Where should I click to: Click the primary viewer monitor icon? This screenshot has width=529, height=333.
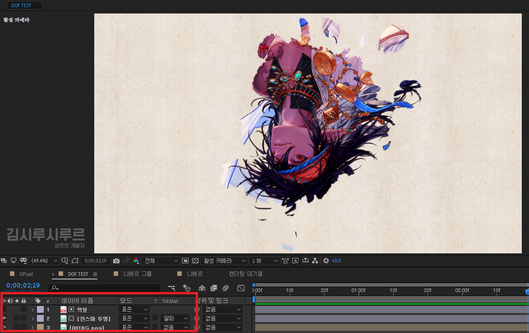tap(14, 261)
